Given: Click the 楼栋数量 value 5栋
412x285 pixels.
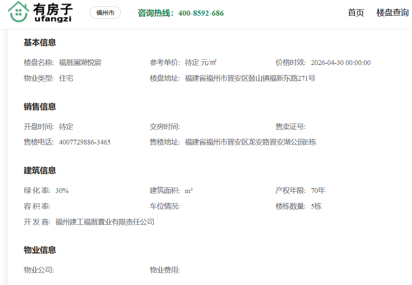Looking at the screenshot, I should tap(316, 206).
